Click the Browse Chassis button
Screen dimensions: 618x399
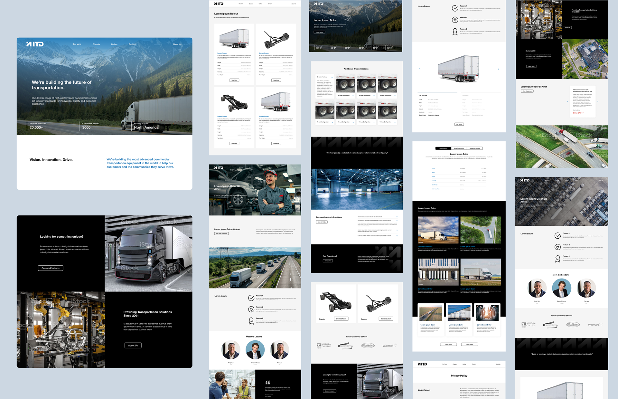pos(341,318)
